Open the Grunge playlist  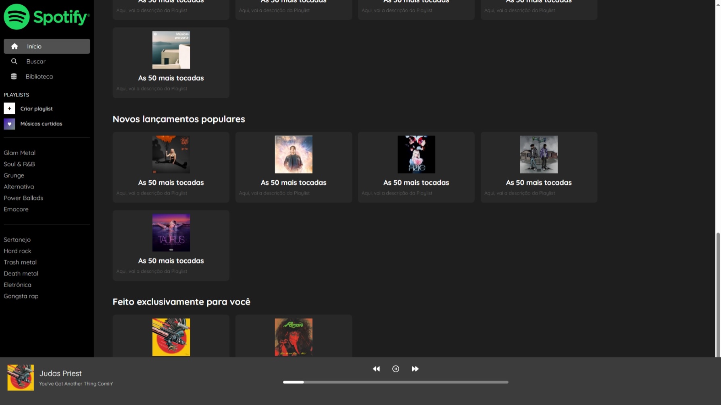click(x=14, y=175)
